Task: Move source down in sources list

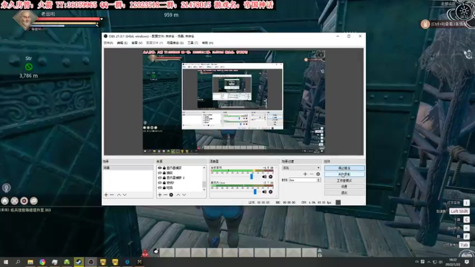Action: tap(184, 195)
